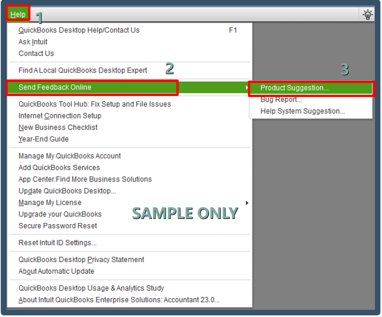Open the Help menu
This screenshot has height=317, width=382.
[x=18, y=14]
